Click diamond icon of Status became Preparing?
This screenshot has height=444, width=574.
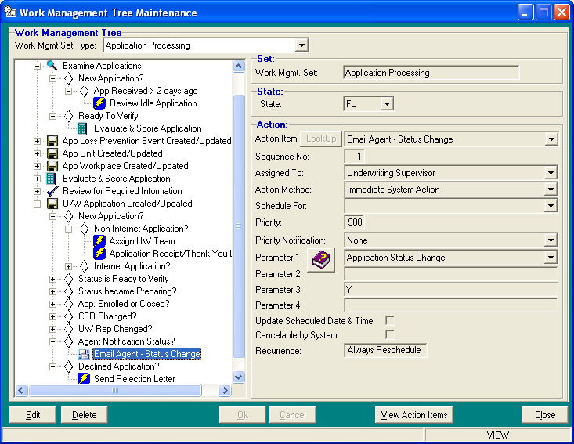[68, 291]
